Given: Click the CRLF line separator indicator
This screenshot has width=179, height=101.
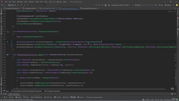Looking at the screenshot, I should click(x=152, y=100).
